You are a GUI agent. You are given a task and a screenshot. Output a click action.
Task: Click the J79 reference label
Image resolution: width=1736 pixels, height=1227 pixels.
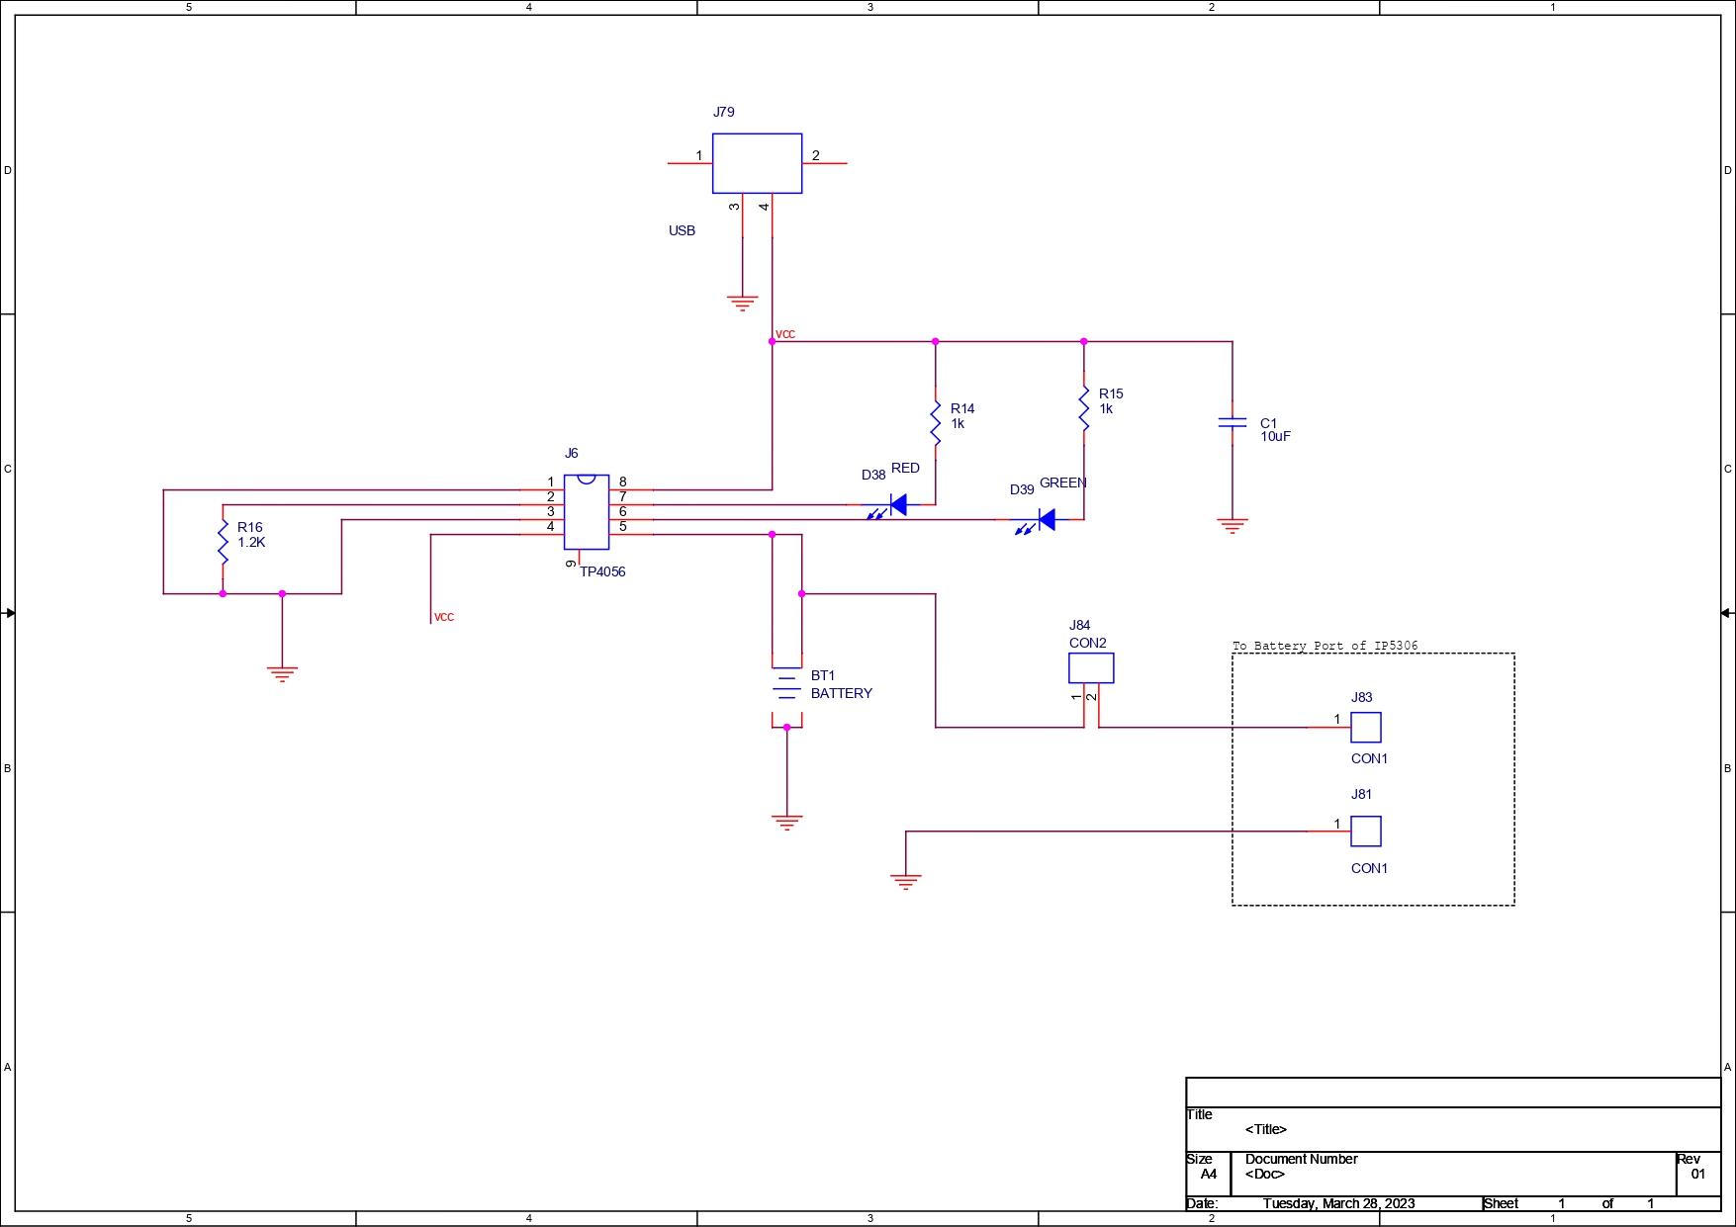pos(724,113)
